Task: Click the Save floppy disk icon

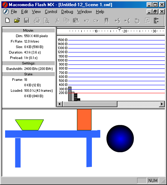Action: [x=27, y=20]
